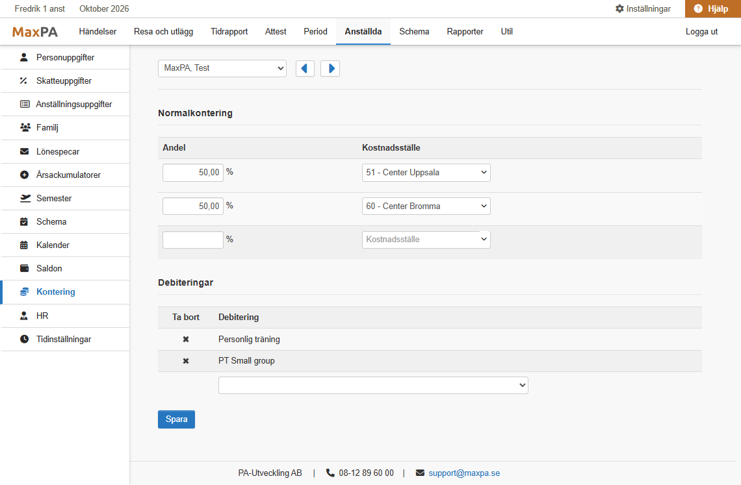
Task: Click the Personuppgifter person icon
Action: pyautogui.click(x=24, y=57)
